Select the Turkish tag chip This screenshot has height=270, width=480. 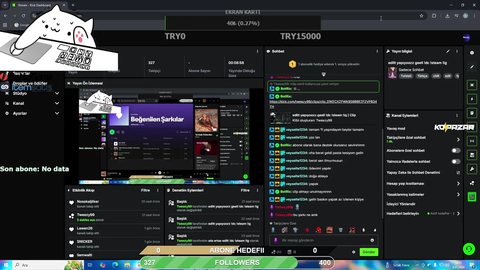pyautogui.click(x=406, y=76)
